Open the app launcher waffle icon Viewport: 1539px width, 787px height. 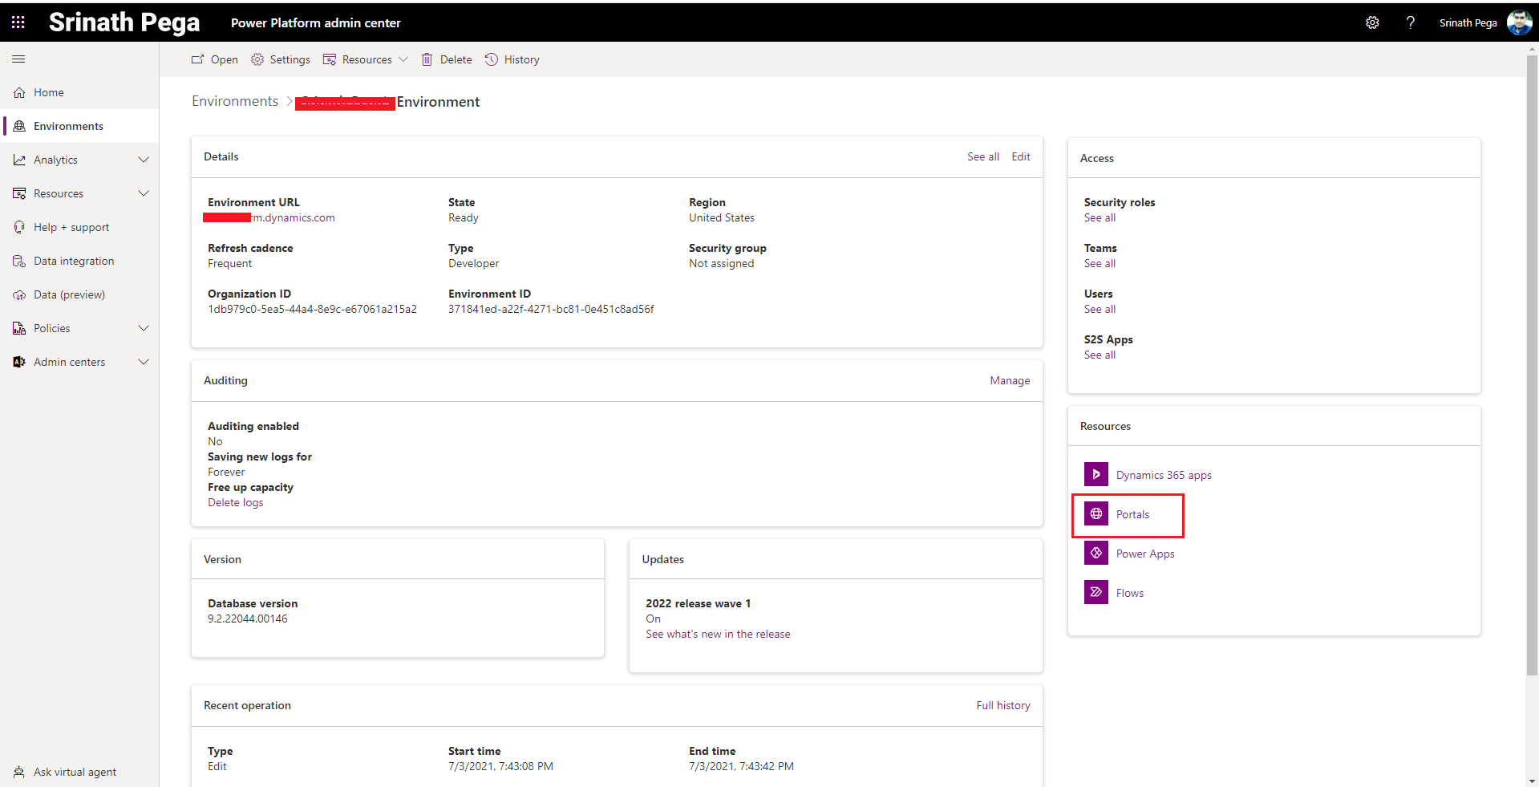click(18, 22)
